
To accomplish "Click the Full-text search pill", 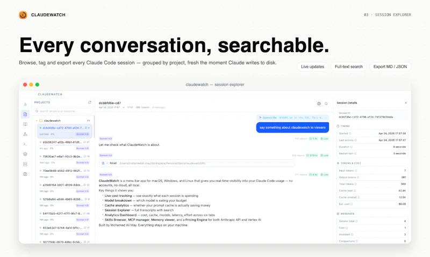I will [348, 67].
